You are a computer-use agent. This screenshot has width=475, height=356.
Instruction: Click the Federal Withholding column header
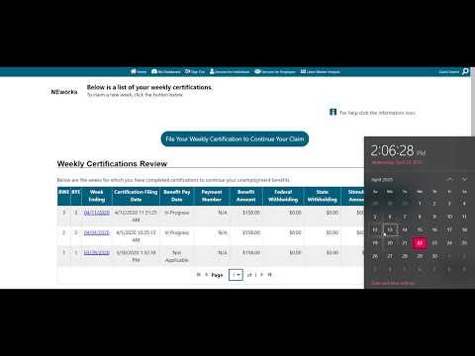tap(283, 196)
